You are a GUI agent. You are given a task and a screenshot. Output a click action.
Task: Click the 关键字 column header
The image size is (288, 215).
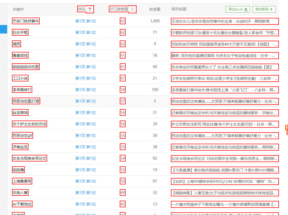(18, 9)
